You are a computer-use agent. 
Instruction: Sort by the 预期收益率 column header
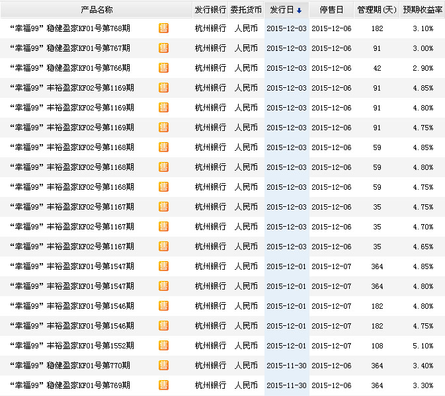[x=423, y=10]
